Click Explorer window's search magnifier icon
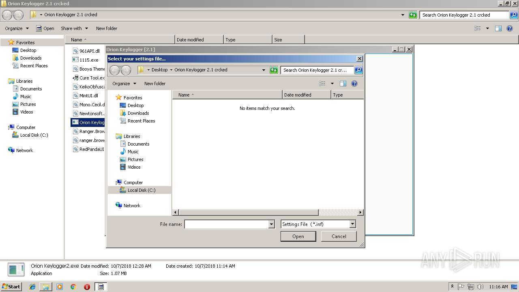519x292 pixels. 513,15
